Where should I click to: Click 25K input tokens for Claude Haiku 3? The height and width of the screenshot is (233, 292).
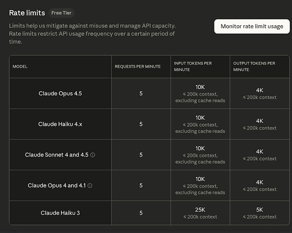coord(200,210)
